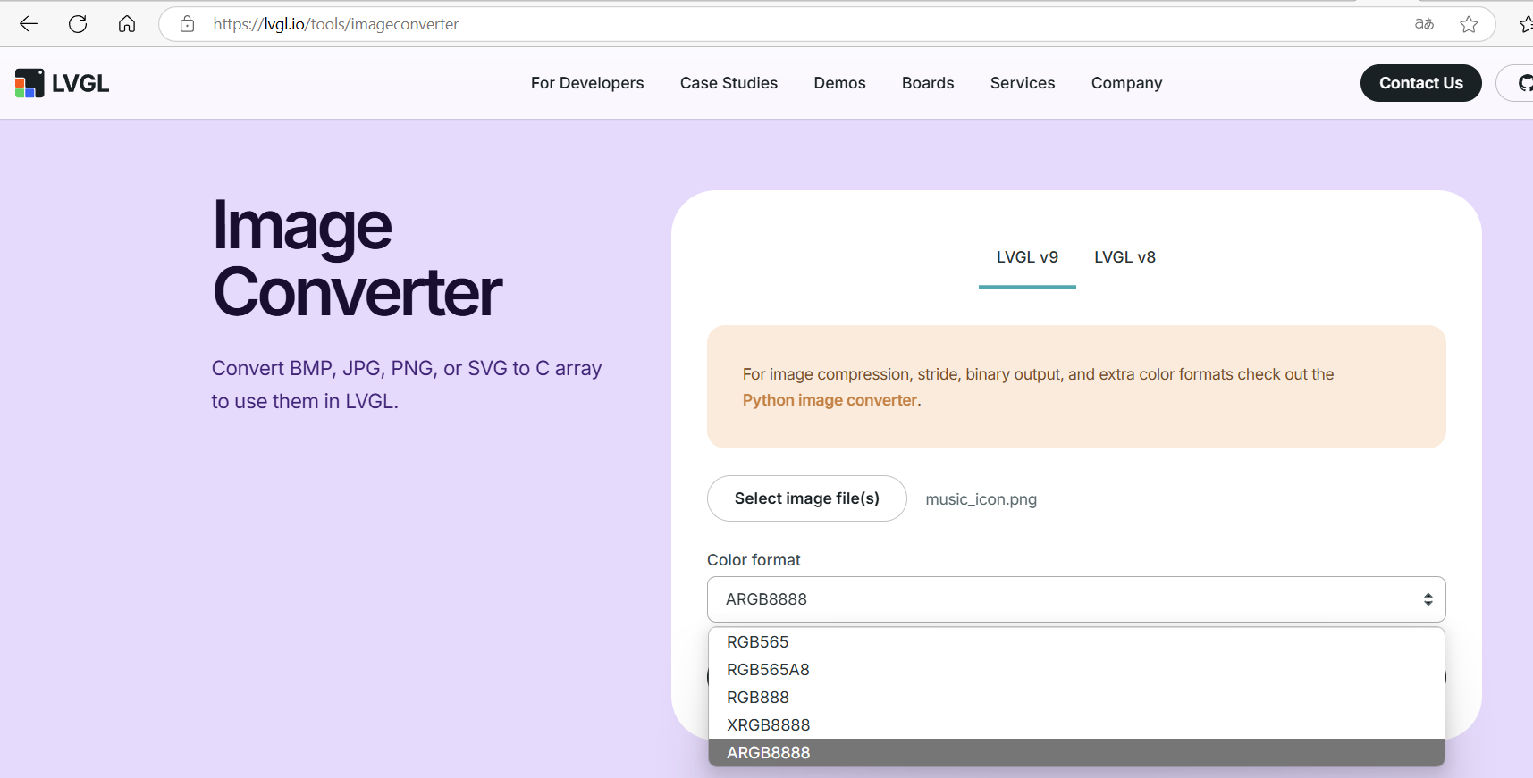Click the LVGL logo in the header
This screenshot has width=1533, height=778.
pyautogui.click(x=62, y=83)
